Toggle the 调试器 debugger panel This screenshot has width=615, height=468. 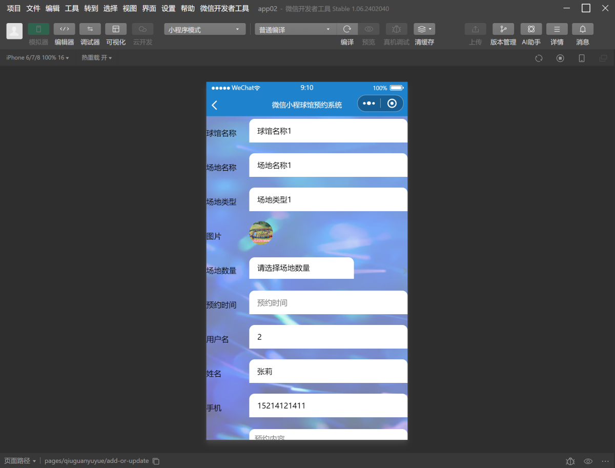coord(90,29)
